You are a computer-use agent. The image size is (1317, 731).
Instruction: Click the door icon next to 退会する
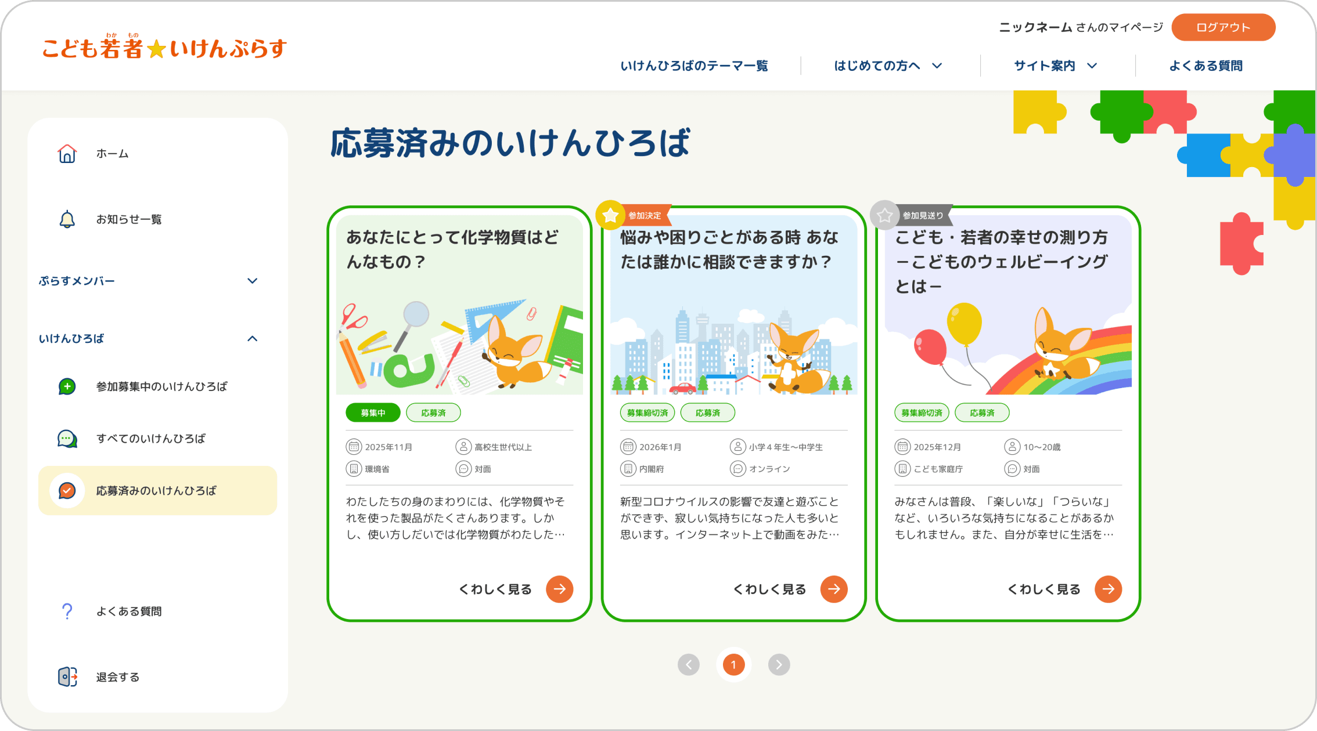[67, 676]
